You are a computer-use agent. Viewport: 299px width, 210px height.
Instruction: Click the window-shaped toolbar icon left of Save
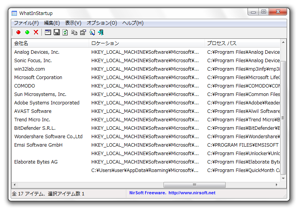point(48,32)
